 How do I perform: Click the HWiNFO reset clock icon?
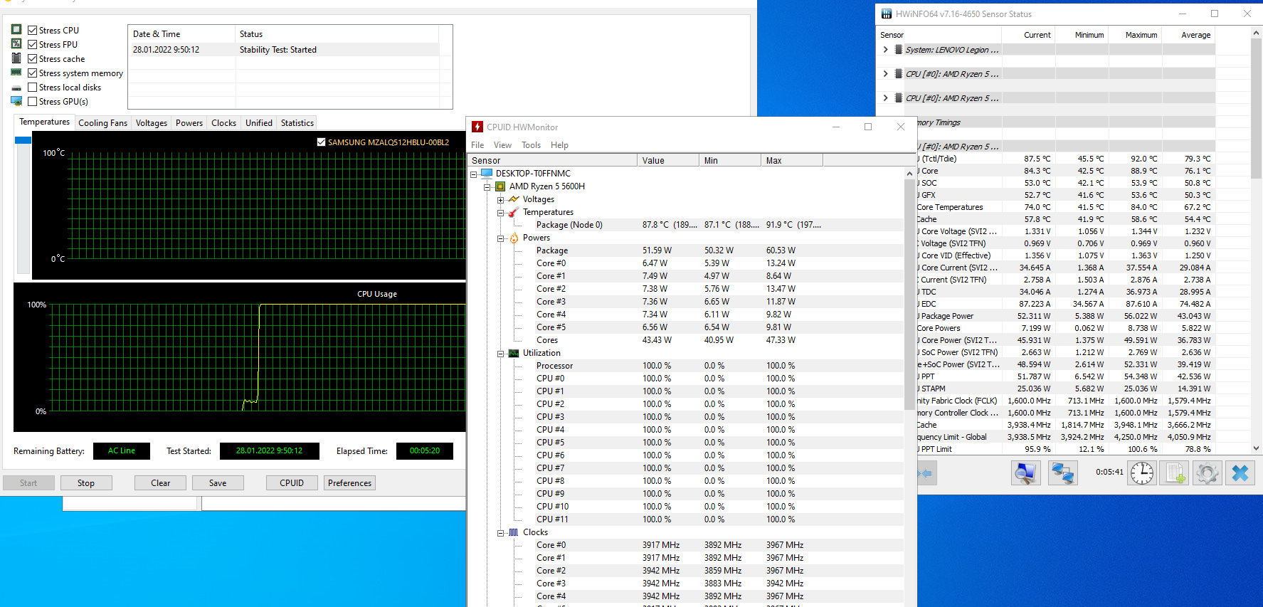(x=1142, y=473)
